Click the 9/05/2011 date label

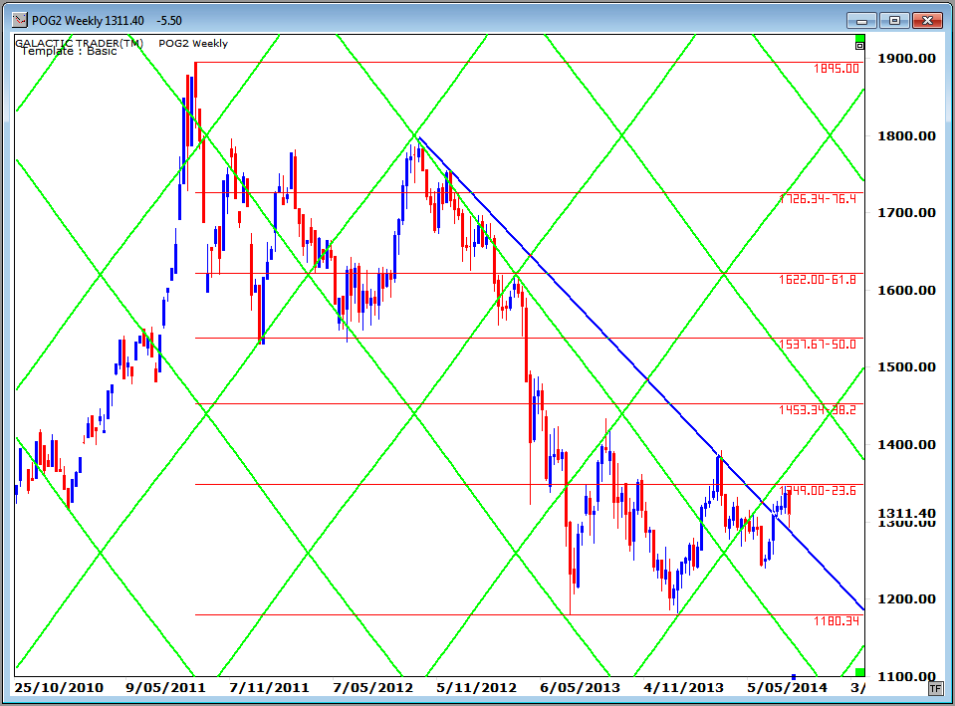[x=165, y=688]
